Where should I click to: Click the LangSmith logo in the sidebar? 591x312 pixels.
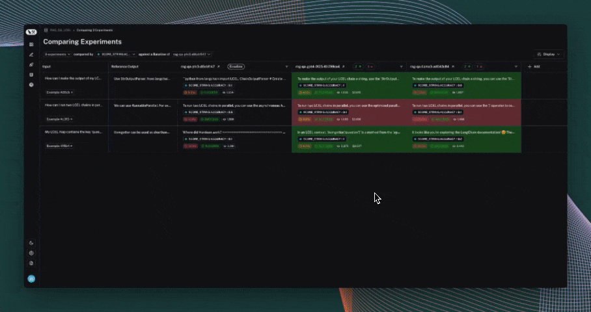coord(31,32)
